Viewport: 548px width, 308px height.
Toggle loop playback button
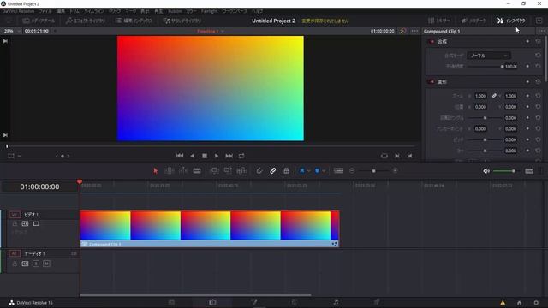tap(241, 156)
